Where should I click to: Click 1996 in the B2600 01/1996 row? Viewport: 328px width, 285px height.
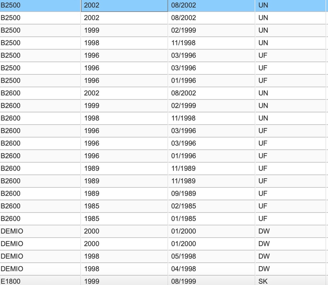coord(124,156)
